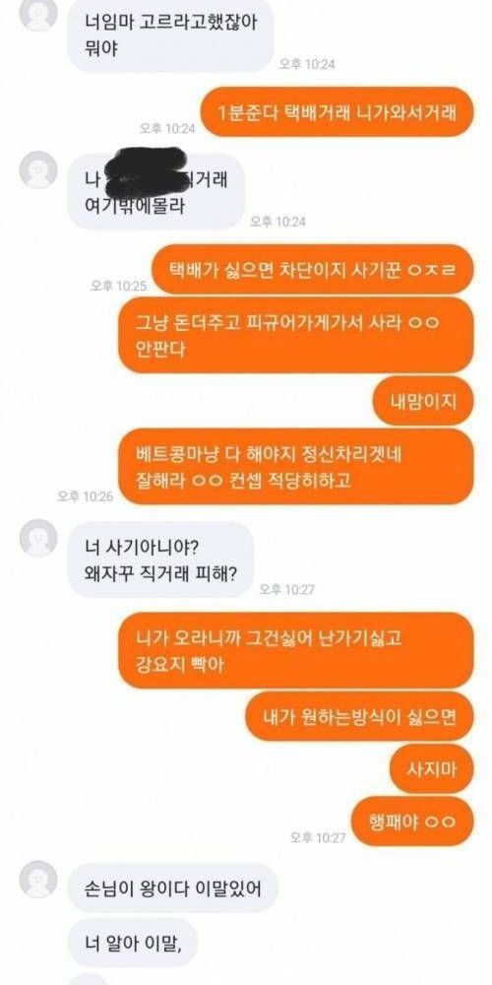Screen dimensions: 492x985
Task: Tap the '그냥 돈더주고 피규어가게가서 사라' bubble
Action: coord(295,335)
